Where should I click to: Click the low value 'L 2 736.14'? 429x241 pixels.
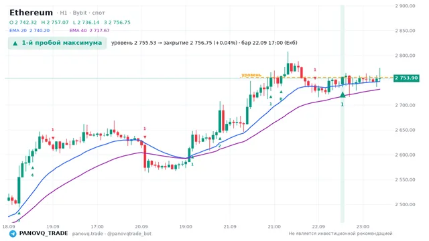coord(86,22)
